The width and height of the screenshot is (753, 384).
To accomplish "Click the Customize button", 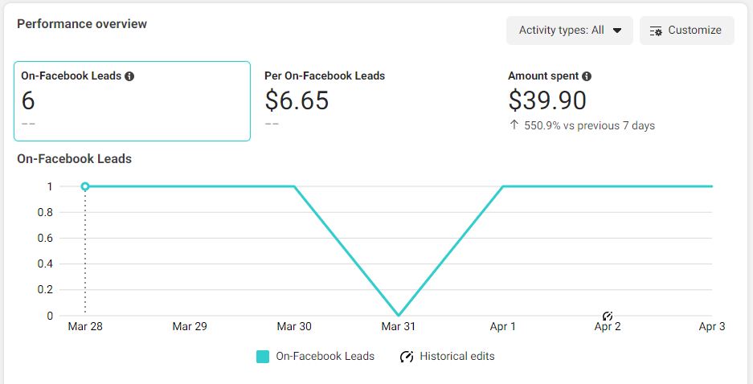I will (x=687, y=31).
